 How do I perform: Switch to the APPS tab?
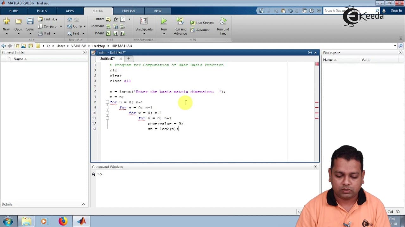pyautogui.click(x=70, y=11)
